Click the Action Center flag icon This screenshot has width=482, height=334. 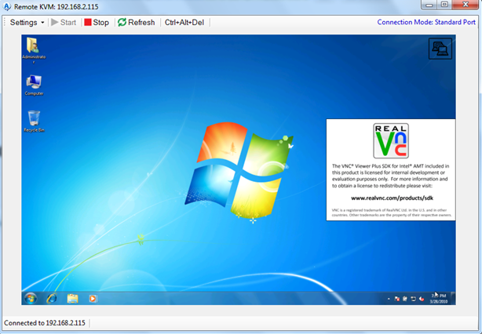(x=397, y=299)
